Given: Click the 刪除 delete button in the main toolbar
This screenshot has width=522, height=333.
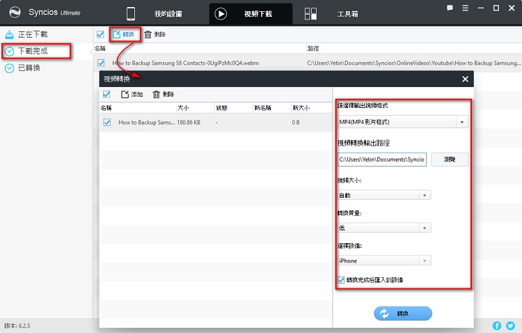Looking at the screenshot, I should click(155, 34).
